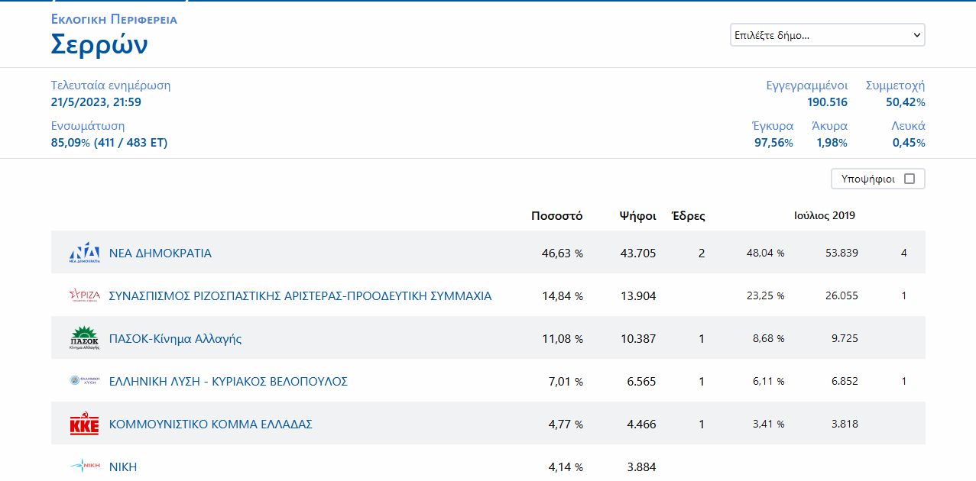Screen dimensions: 976x481
Task: Click the ΝΙΚΗ party logo
Action: 84,466
